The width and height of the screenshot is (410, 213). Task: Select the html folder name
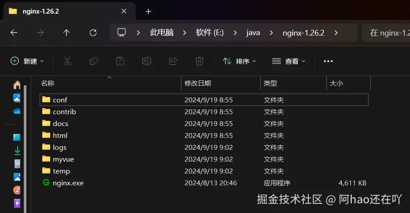[x=60, y=135]
